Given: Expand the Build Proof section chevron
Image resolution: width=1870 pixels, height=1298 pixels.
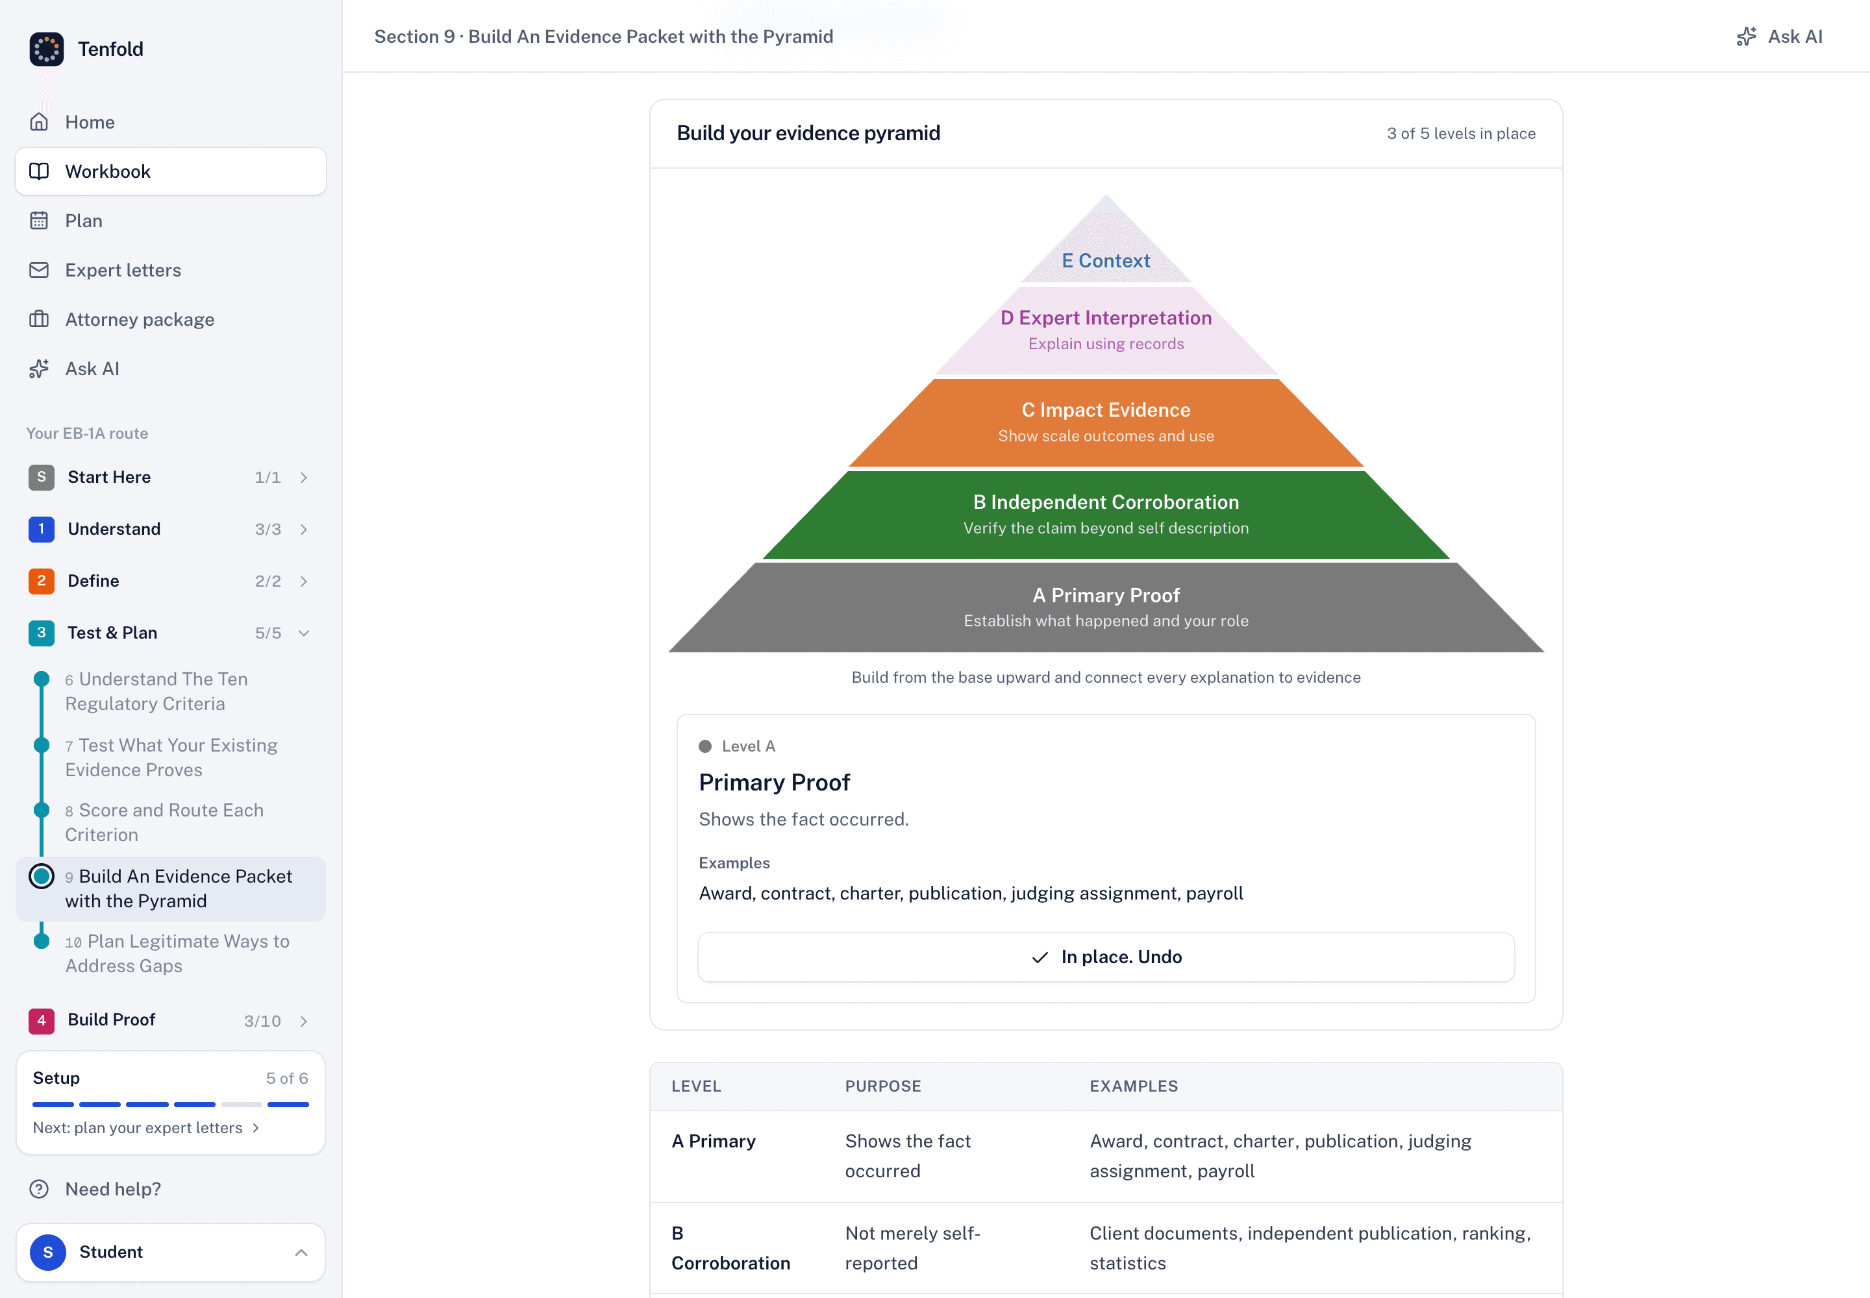Looking at the screenshot, I should coord(303,1021).
